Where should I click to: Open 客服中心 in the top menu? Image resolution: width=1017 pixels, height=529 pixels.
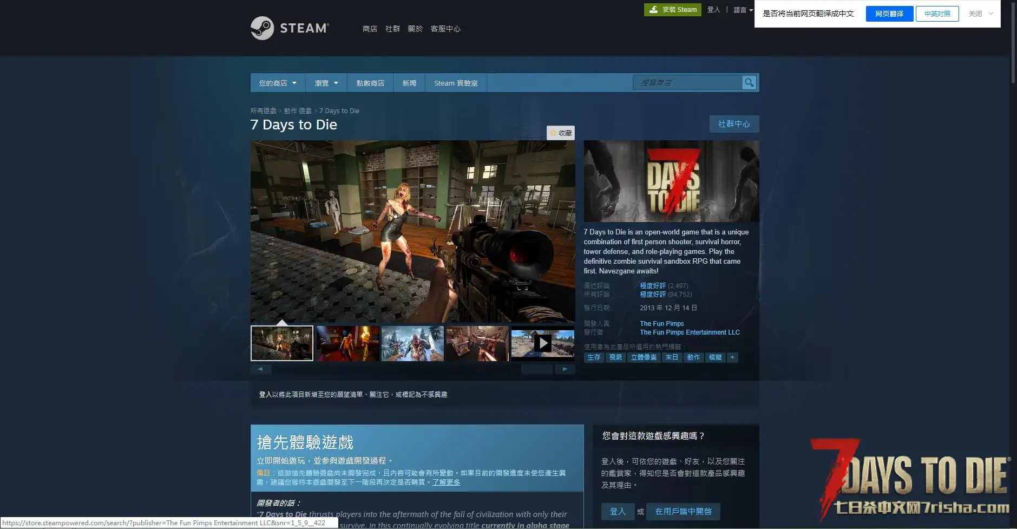(x=445, y=29)
